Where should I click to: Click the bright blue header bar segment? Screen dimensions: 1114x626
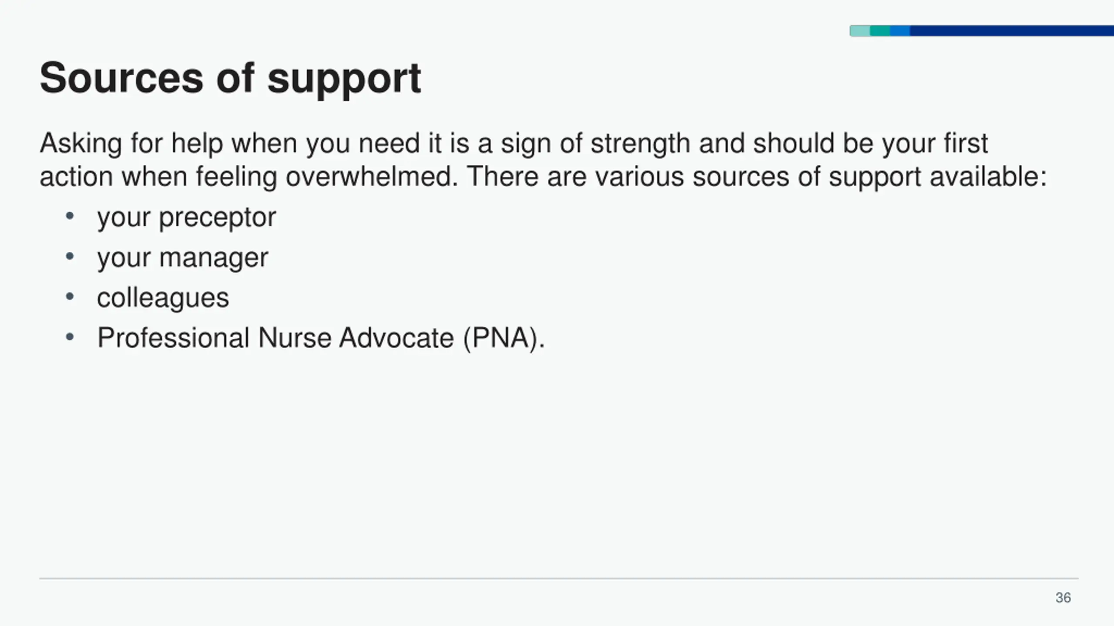point(900,31)
